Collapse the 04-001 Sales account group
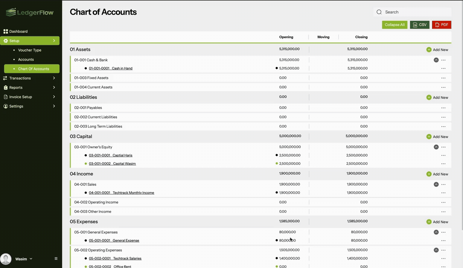 [x=436, y=184]
